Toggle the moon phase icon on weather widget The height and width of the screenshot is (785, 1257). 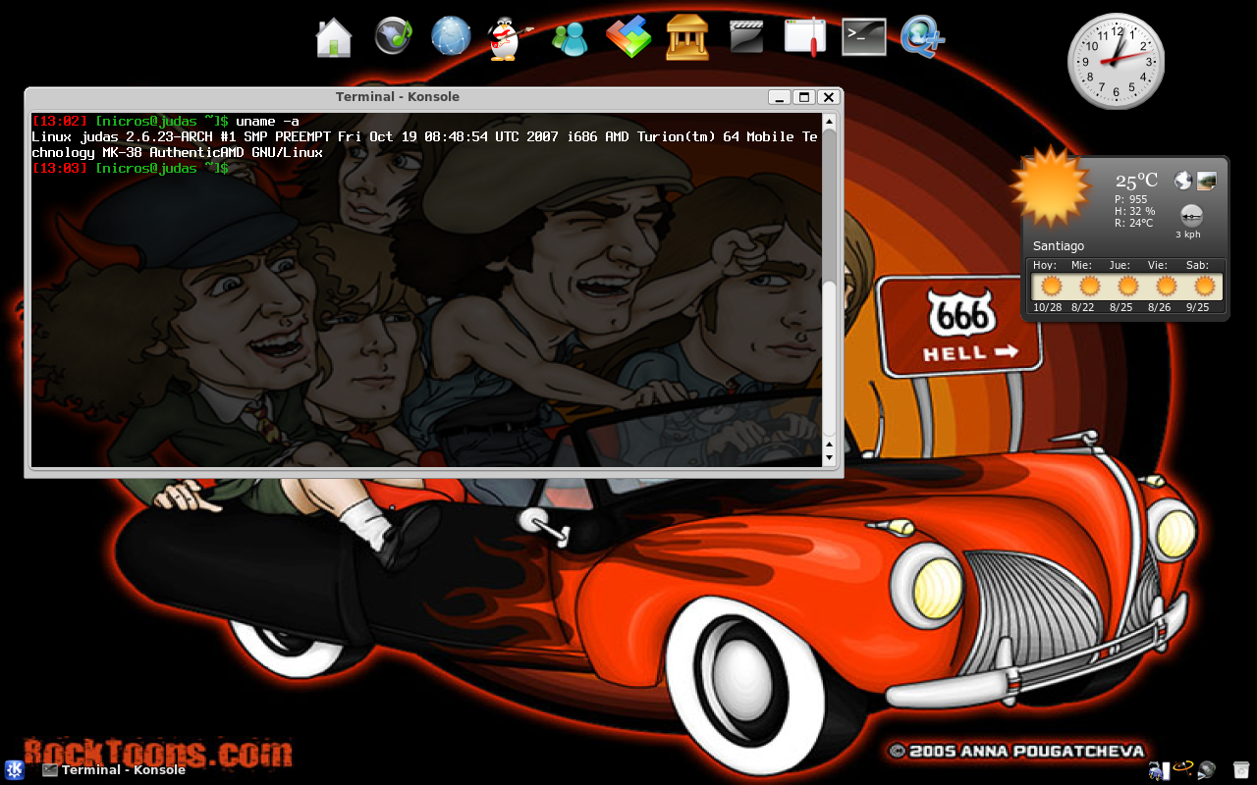click(1182, 180)
